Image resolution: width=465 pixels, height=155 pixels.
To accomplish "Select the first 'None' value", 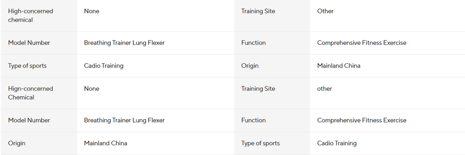I will coord(91,11).
